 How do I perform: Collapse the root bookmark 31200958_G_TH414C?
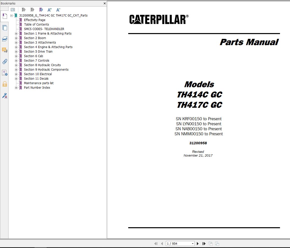pyautogui.click(x=12, y=16)
